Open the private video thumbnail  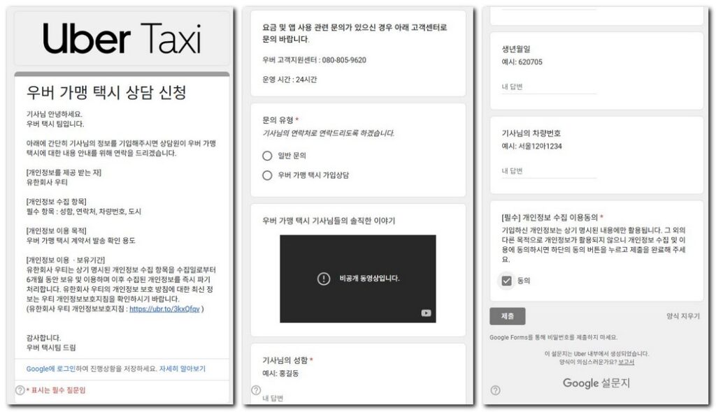(x=357, y=279)
